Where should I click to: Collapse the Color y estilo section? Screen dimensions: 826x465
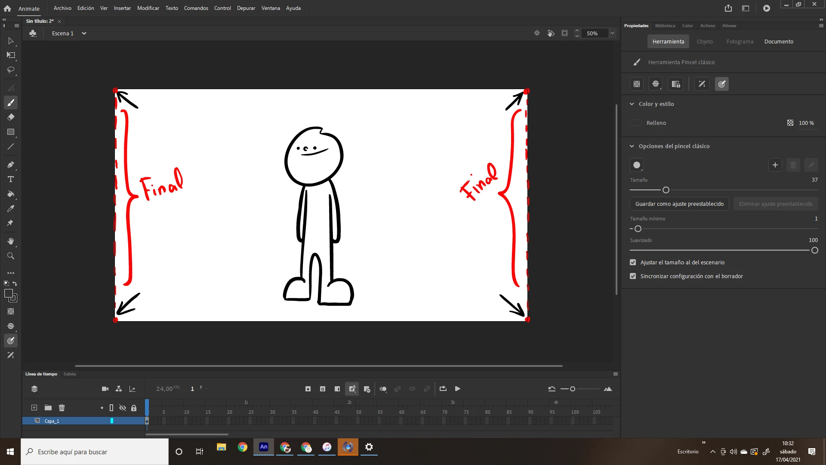(632, 104)
